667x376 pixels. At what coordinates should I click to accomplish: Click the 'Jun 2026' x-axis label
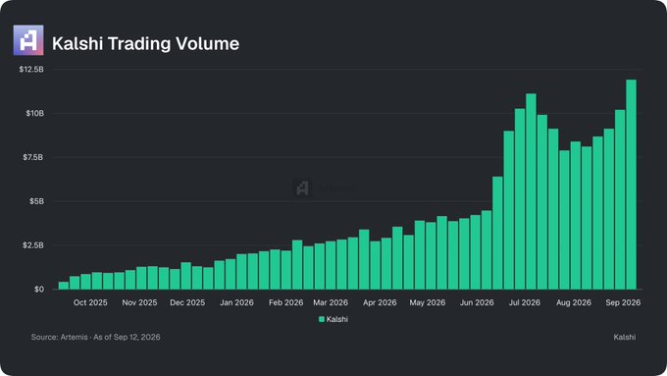(477, 302)
